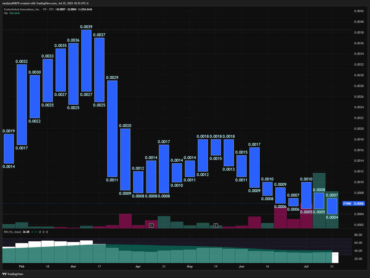Click price axis label 0.0040
The image size is (370, 278).
click(x=359, y=22)
